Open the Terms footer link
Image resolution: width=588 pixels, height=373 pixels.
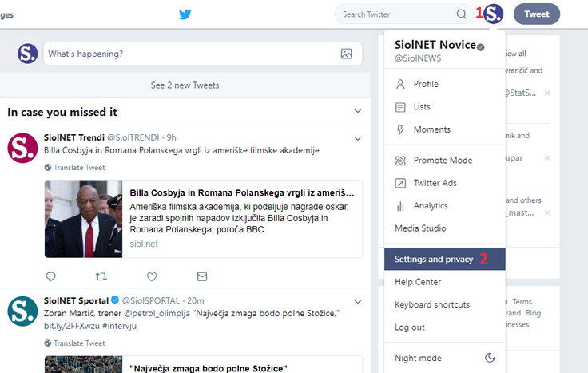pos(522,302)
